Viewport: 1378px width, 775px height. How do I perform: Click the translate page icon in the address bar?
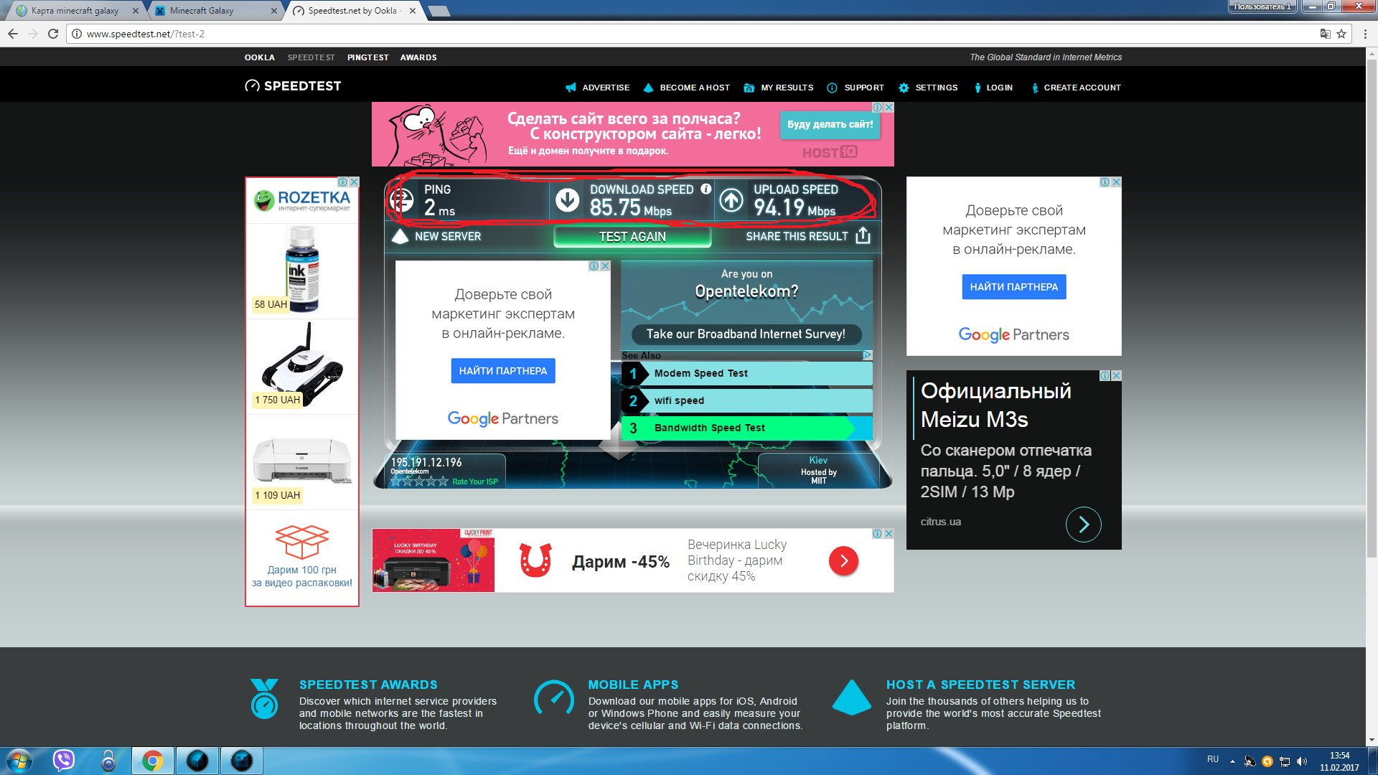click(x=1325, y=34)
